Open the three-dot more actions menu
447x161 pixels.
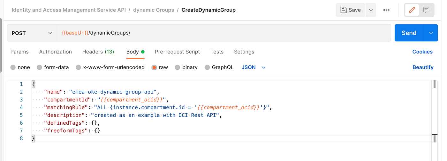point(386,10)
